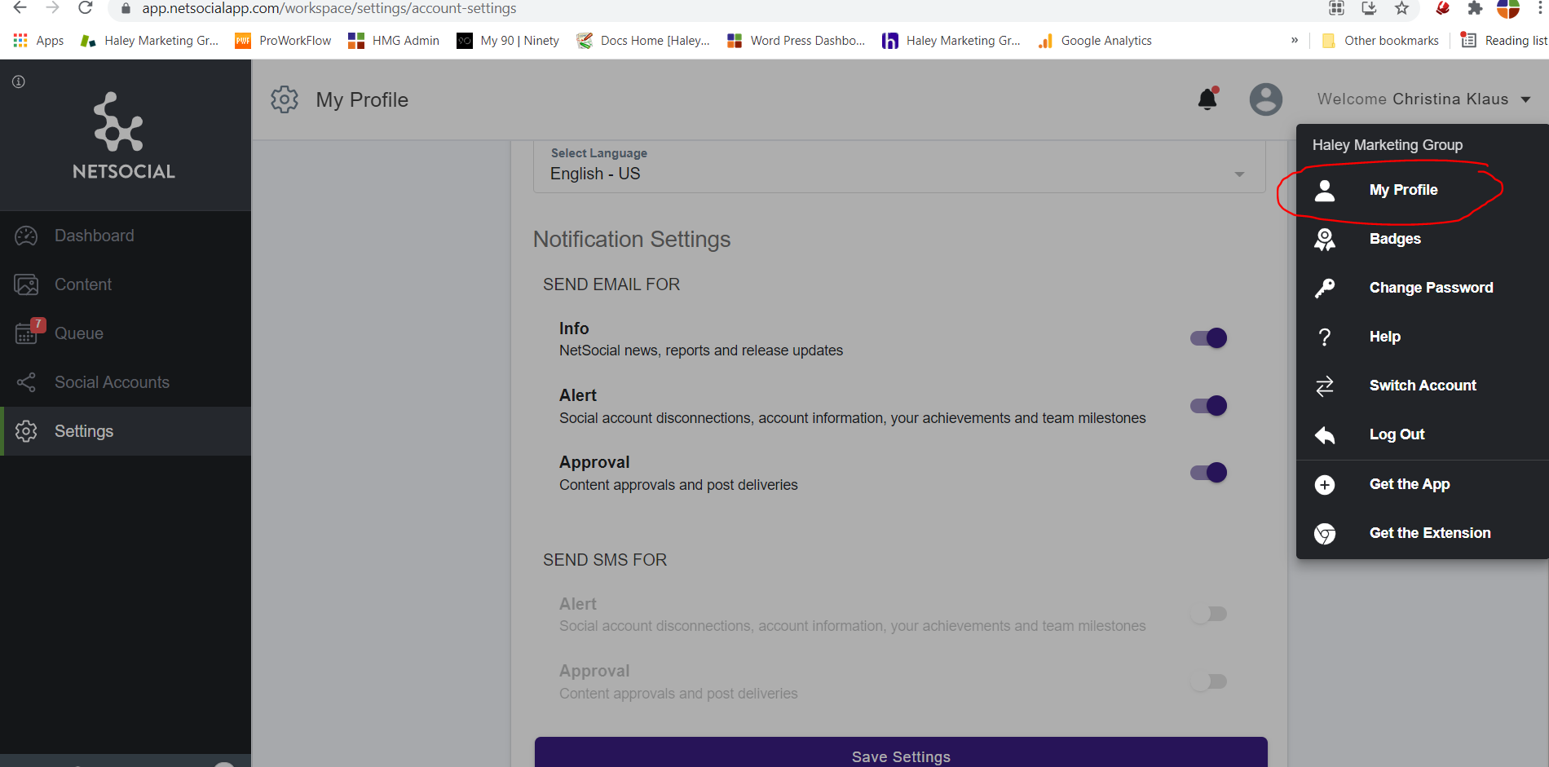Click the person icon beside My Profile

click(1325, 190)
